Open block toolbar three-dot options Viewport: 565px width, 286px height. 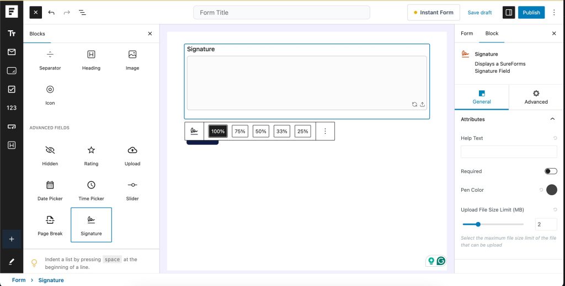click(325, 131)
